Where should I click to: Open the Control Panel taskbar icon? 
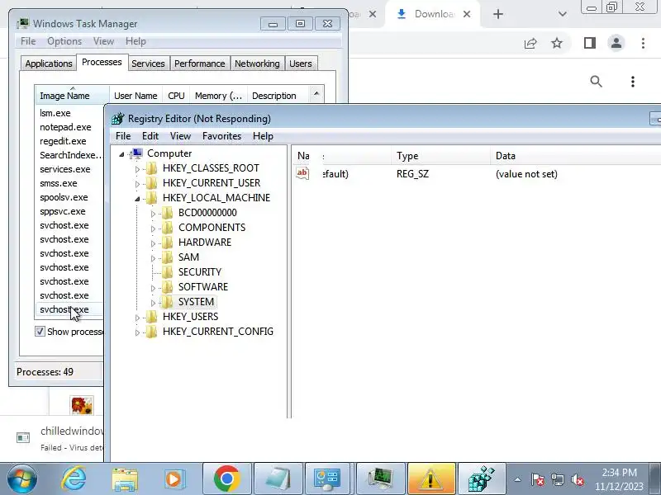pos(327,479)
